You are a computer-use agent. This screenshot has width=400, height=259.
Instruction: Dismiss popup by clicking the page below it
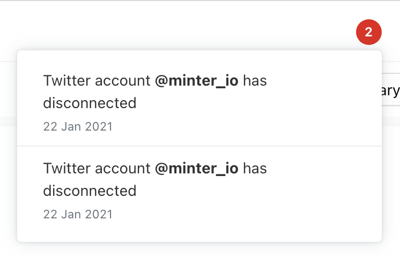coord(199,252)
